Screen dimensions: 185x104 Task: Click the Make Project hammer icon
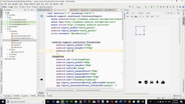[133, 7]
